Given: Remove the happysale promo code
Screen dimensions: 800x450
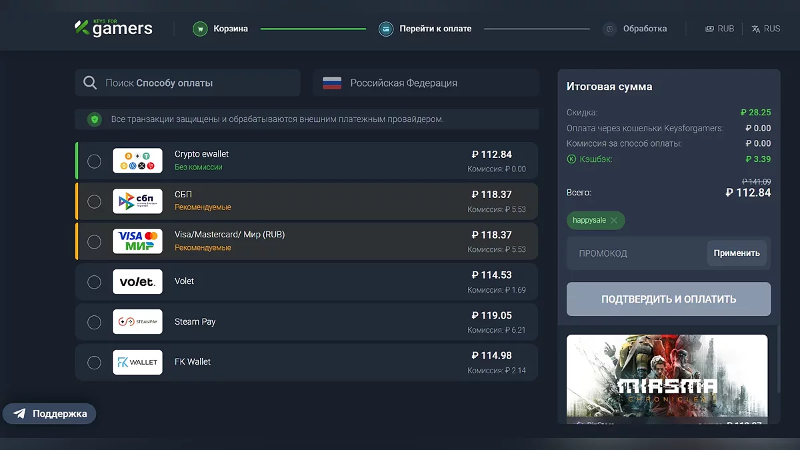Looking at the screenshot, I should pos(614,221).
